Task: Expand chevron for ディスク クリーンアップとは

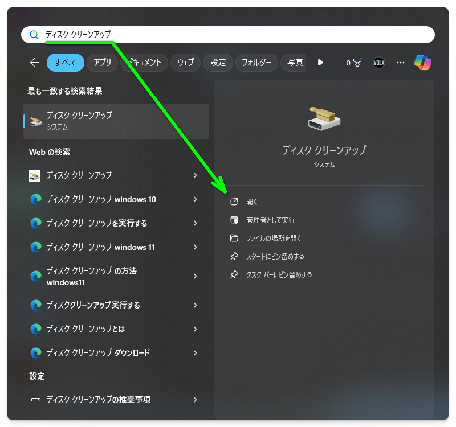Action: 195,329
